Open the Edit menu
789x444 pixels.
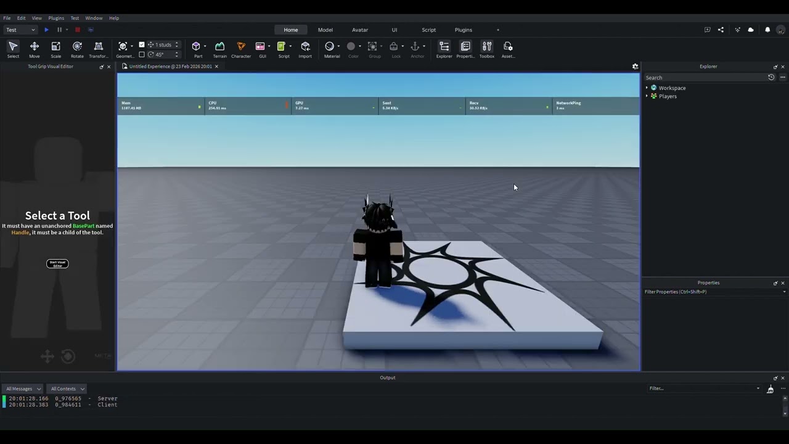click(x=21, y=18)
